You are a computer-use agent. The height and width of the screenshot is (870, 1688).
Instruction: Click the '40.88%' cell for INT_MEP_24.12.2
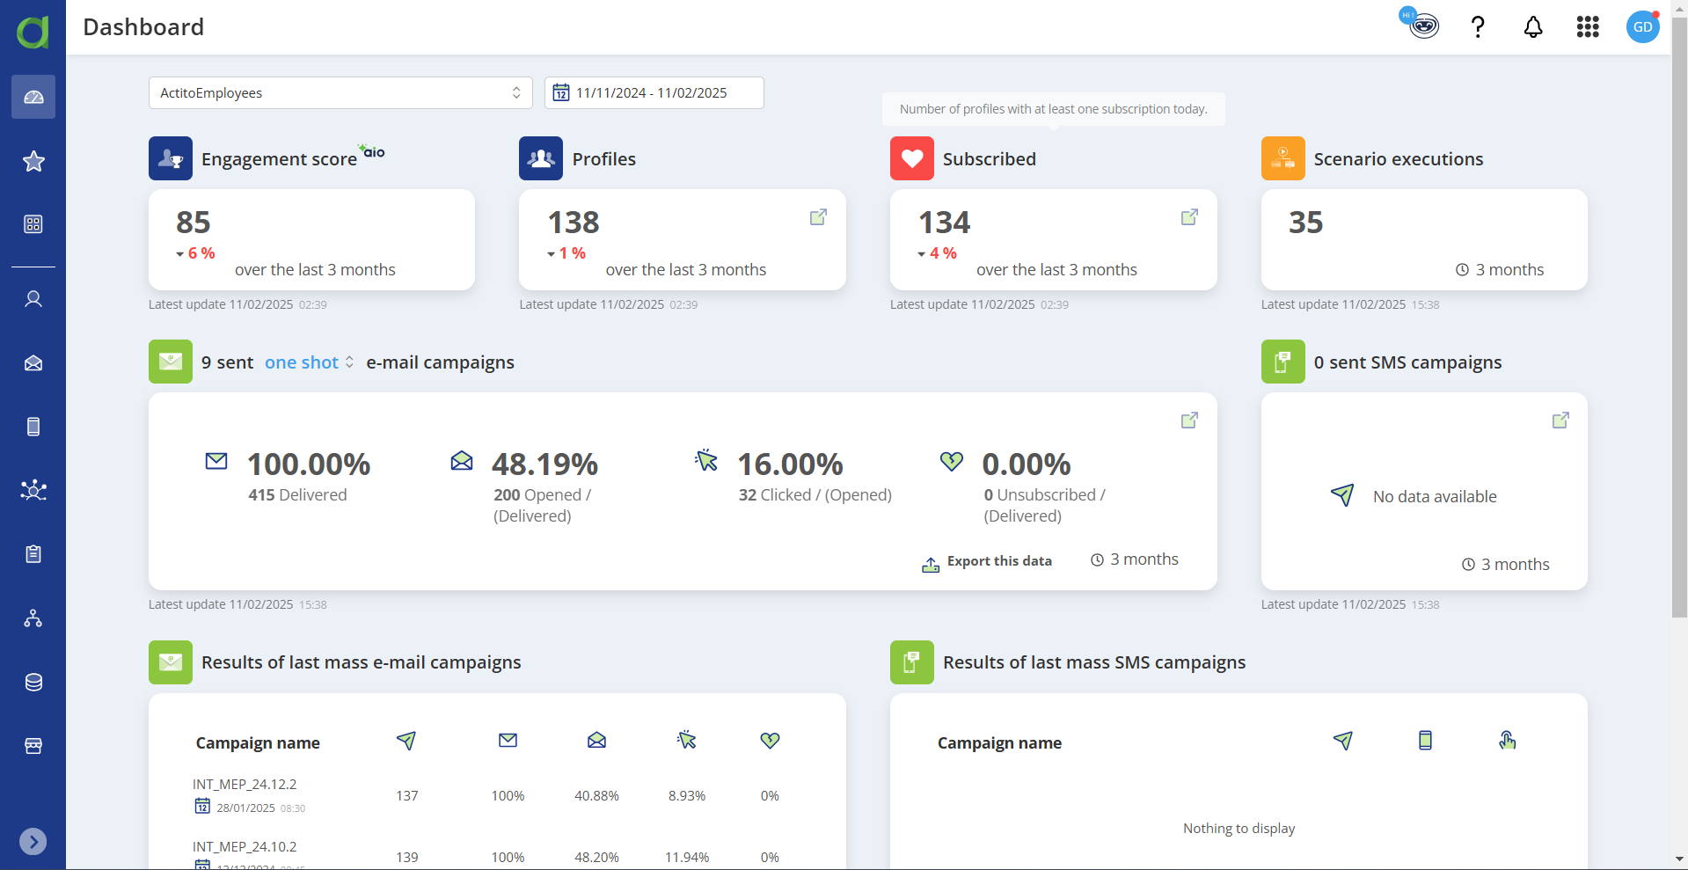[596, 796]
